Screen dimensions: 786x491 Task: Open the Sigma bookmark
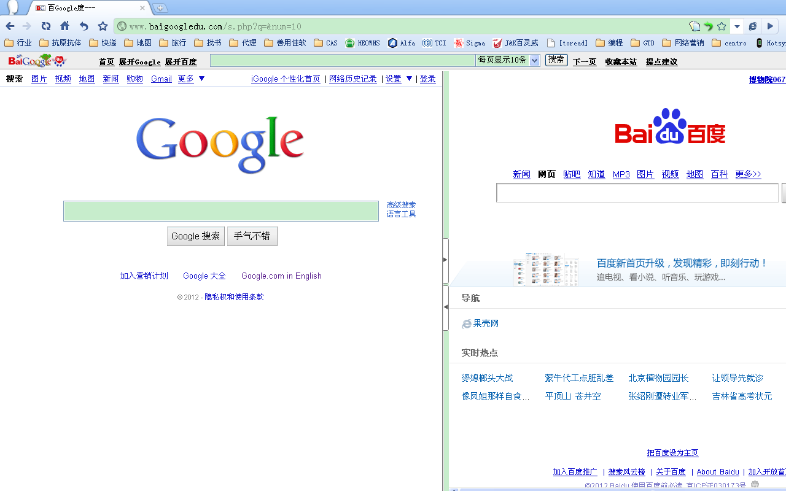(x=469, y=43)
